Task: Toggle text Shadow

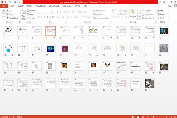Action: click(47, 17)
